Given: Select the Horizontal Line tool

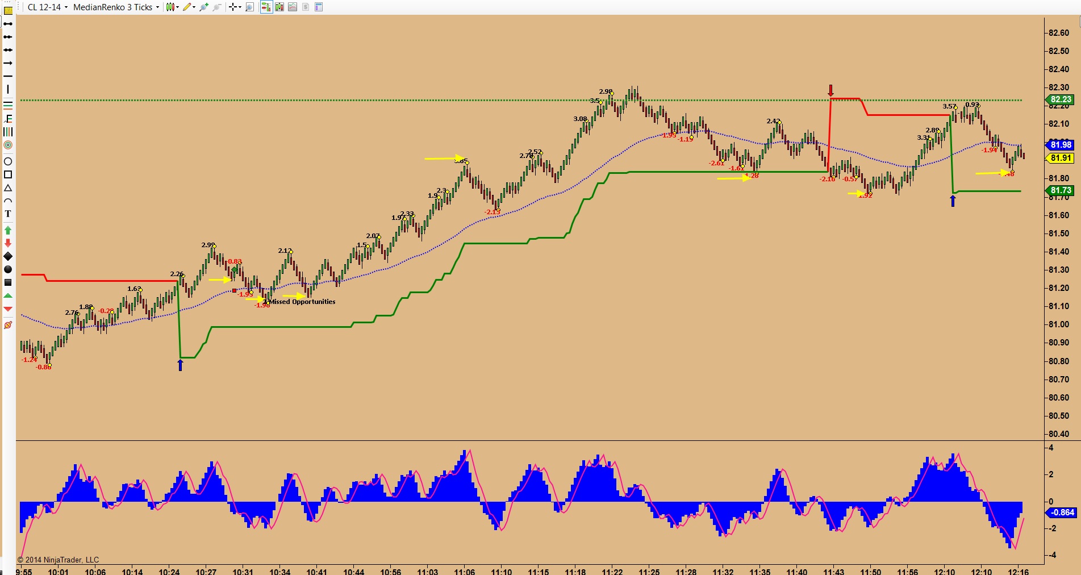Looking at the screenshot, I should click(x=8, y=76).
